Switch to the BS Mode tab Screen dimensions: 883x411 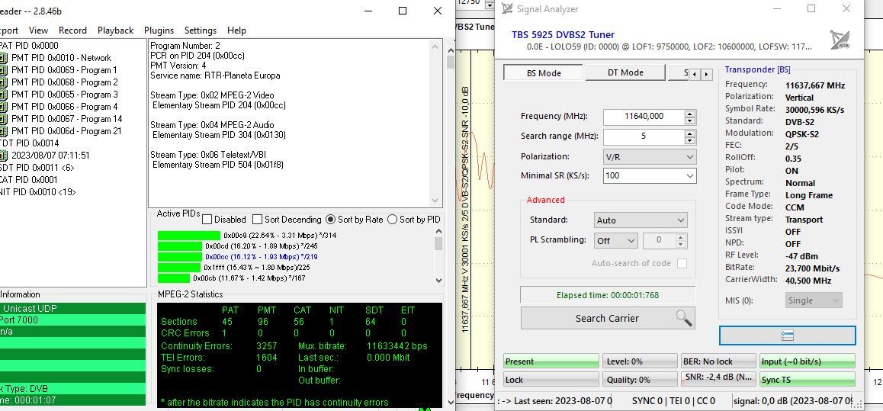543,73
